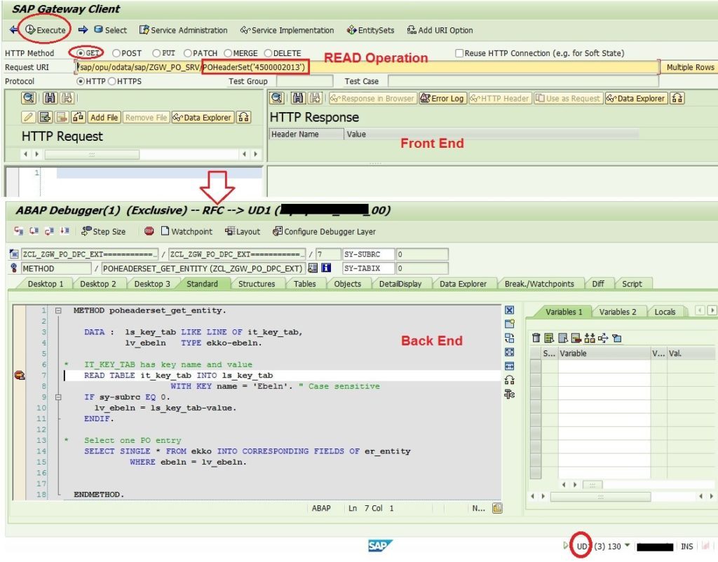Image resolution: width=718 pixels, height=562 pixels.
Task: Open Configure Debugger Layer
Action: pos(324,231)
